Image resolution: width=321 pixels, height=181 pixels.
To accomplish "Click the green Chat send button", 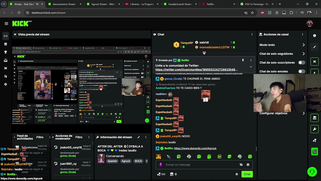I will [247, 174].
